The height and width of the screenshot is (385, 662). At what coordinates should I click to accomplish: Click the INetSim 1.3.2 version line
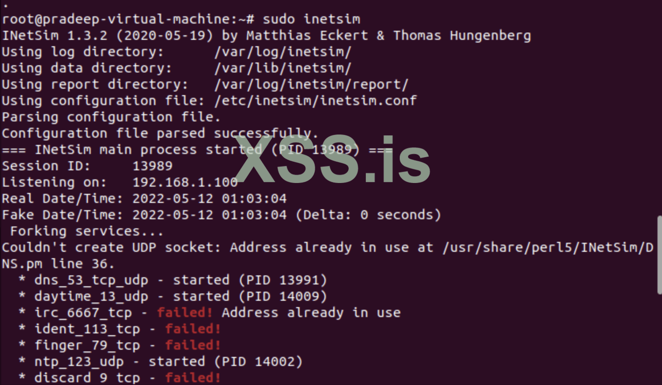(266, 35)
